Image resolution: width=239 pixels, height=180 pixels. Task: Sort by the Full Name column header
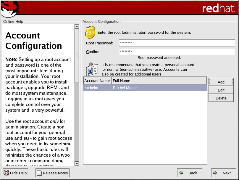click(x=159, y=81)
